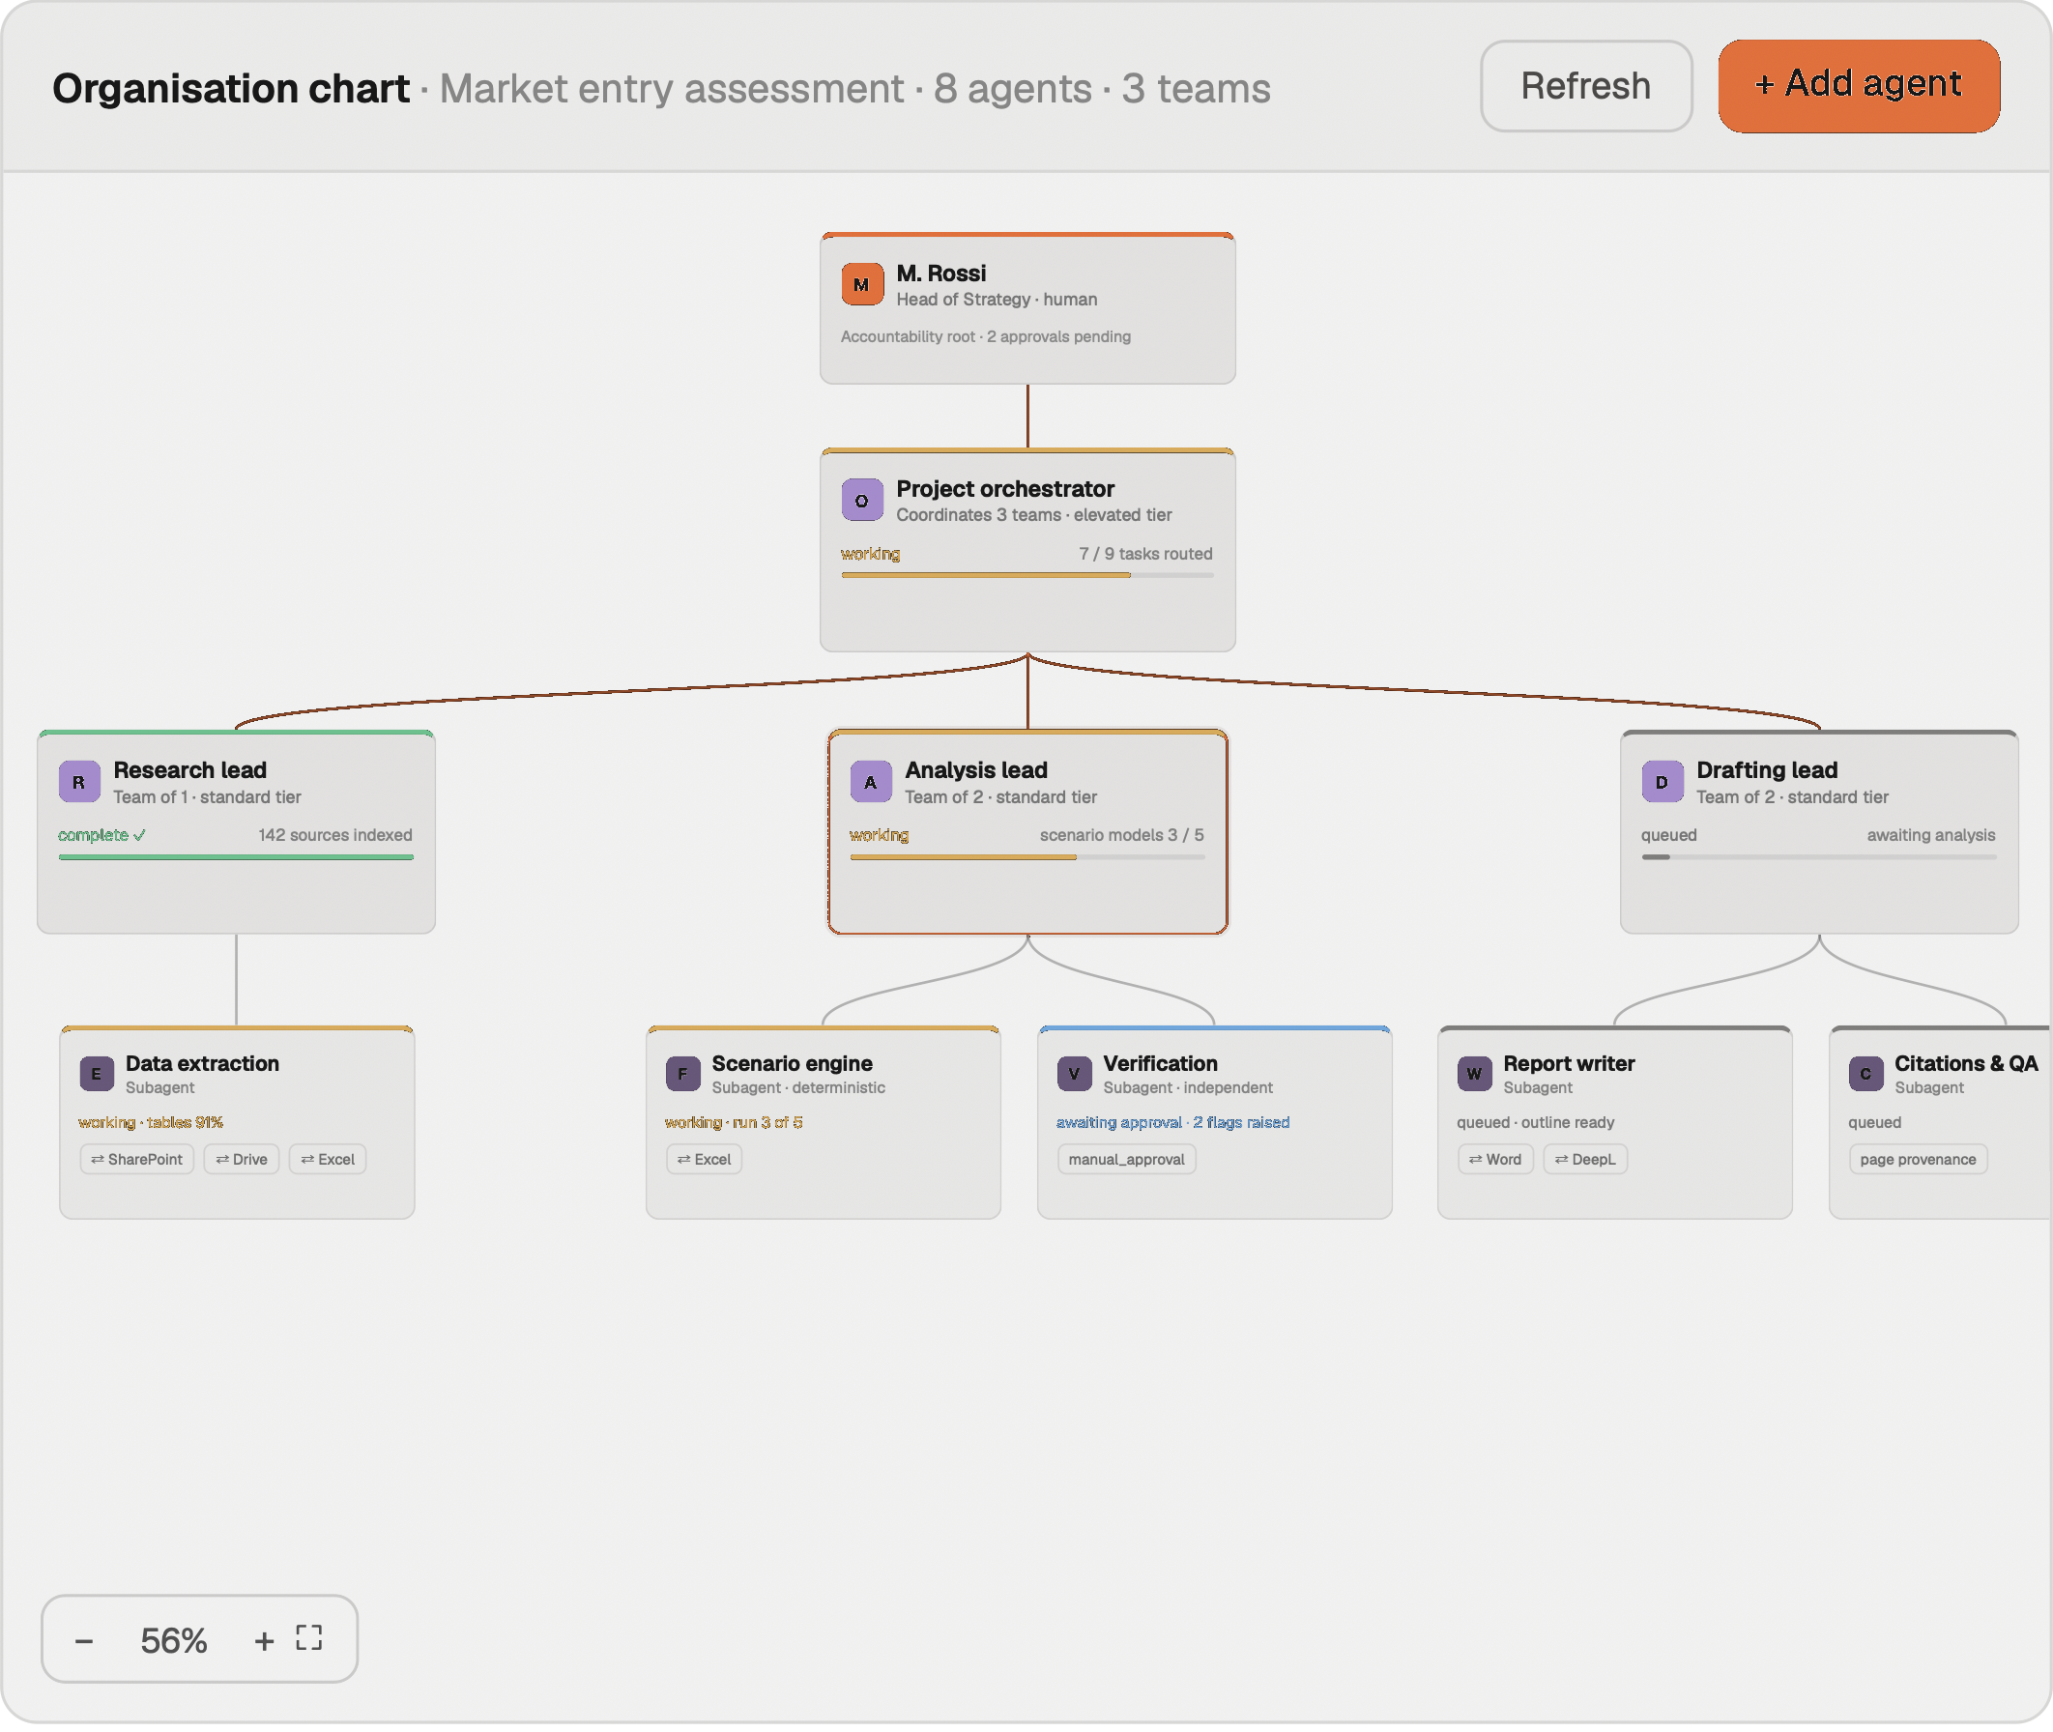
Task: Click 'awaiting approval · 2 flags raised' status
Action: click(1172, 1122)
